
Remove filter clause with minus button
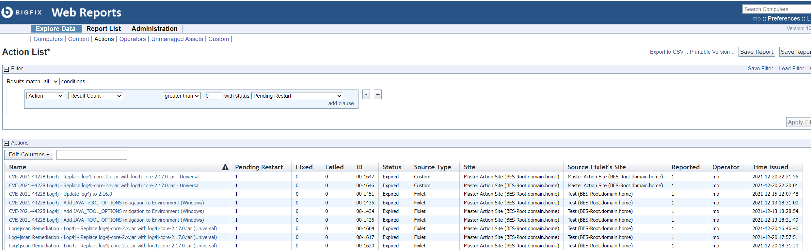tap(366, 95)
